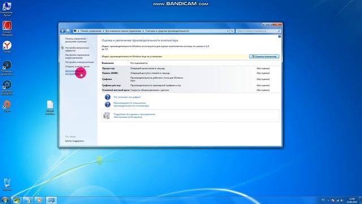Open 'Открыть очистку диска' sidebar link
The height and width of the screenshot is (204, 362).
[77, 67]
